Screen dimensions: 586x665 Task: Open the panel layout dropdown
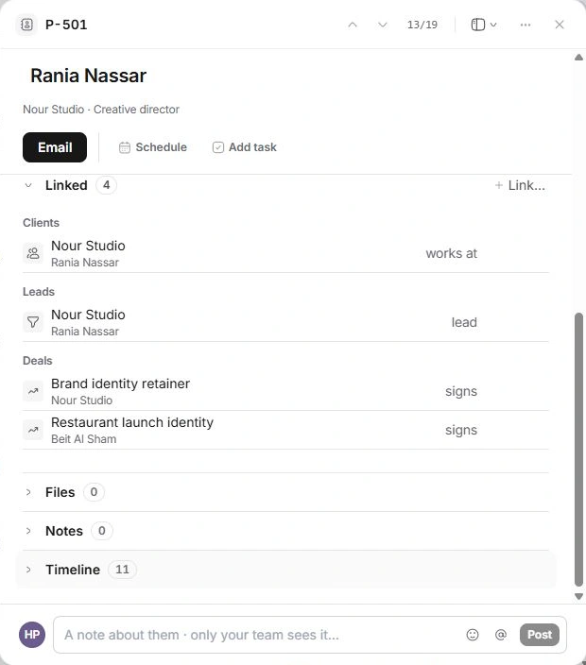(484, 25)
